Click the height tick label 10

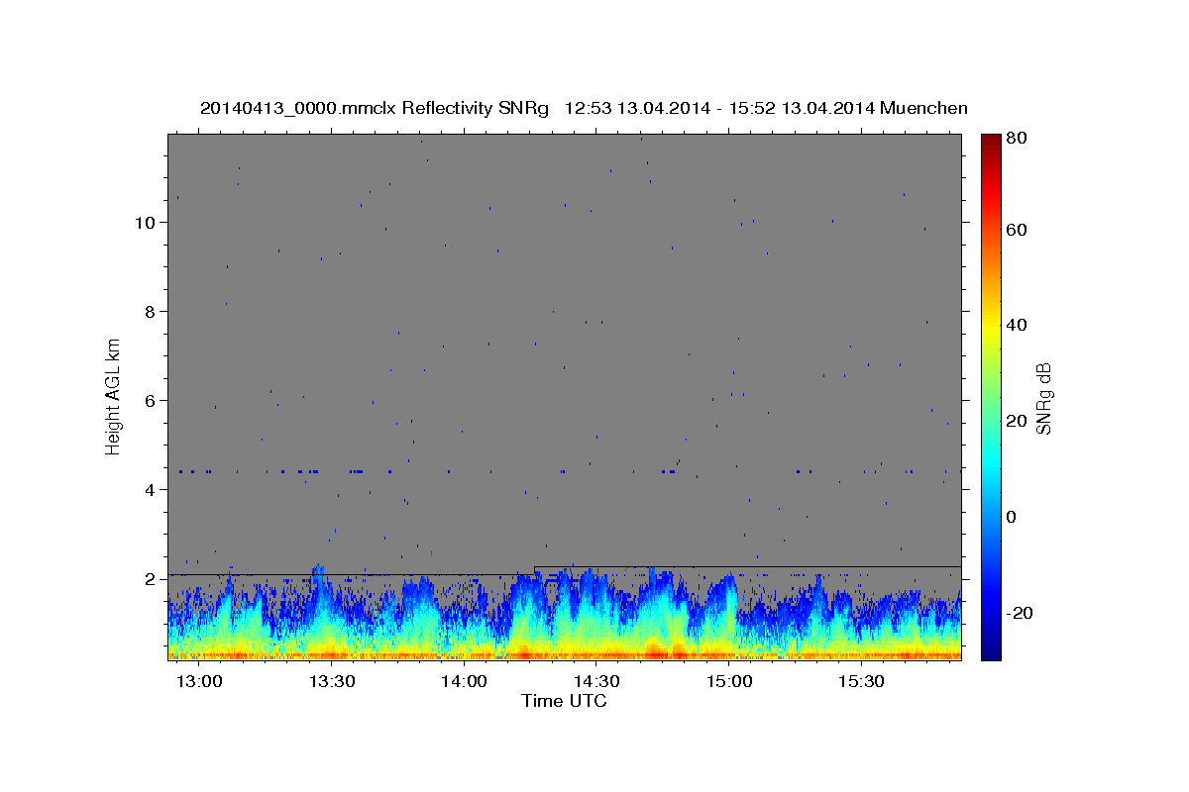pyautogui.click(x=145, y=223)
